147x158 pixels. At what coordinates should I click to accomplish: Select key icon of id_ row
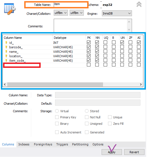6,43
